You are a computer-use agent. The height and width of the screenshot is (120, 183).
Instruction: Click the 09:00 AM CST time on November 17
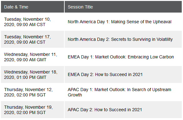point(31,42)
